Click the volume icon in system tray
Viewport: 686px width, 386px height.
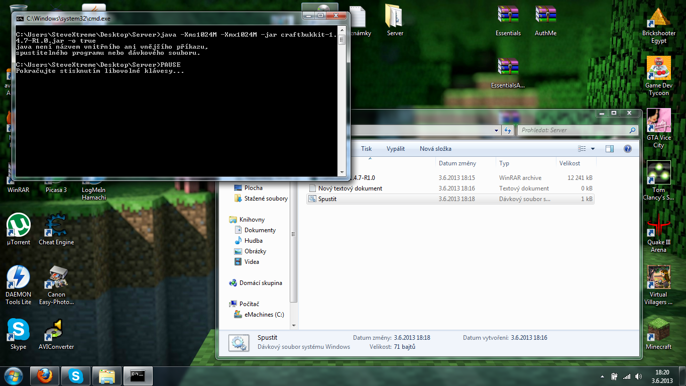pyautogui.click(x=638, y=376)
